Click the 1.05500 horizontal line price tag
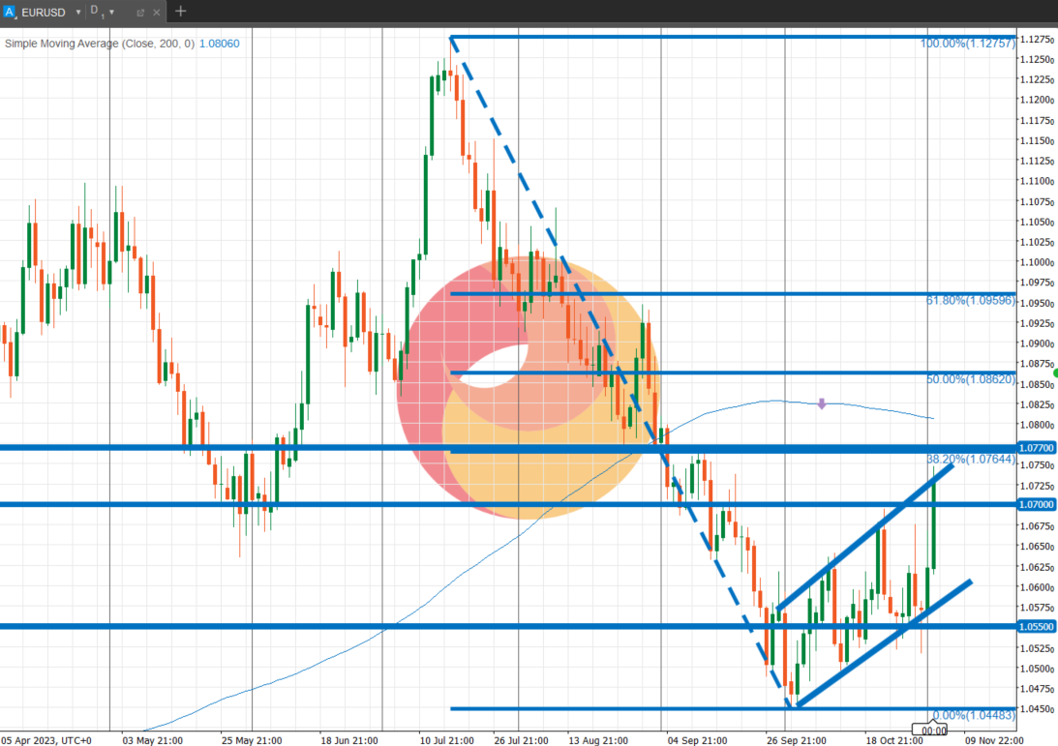The height and width of the screenshot is (746, 1058). 1036,627
